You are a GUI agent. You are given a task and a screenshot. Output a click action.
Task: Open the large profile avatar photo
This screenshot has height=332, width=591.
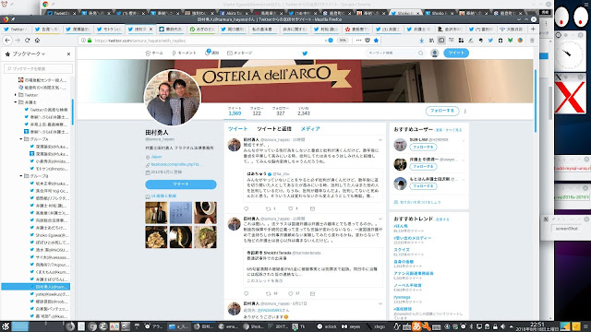tap(173, 98)
